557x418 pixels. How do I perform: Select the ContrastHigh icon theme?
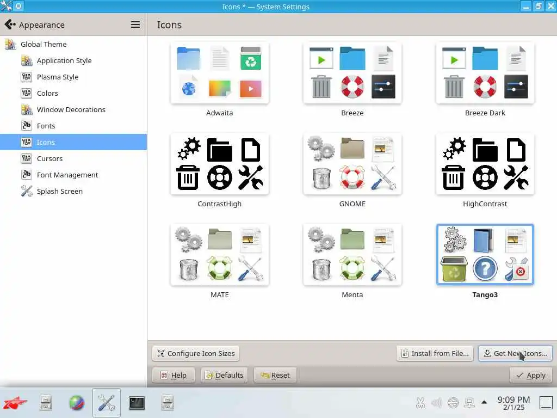[x=220, y=164]
